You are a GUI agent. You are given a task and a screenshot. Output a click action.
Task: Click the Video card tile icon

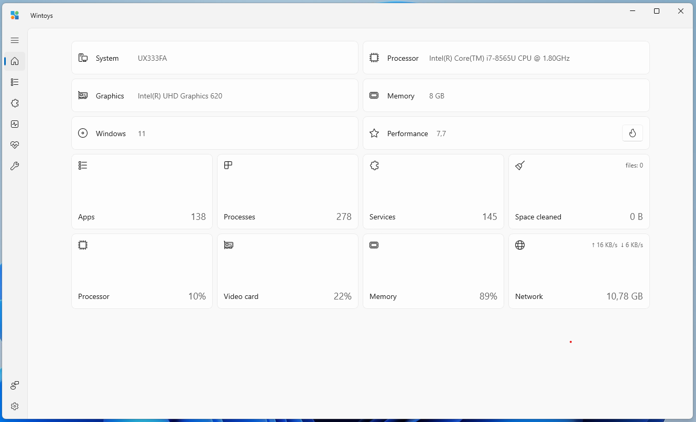click(x=229, y=245)
